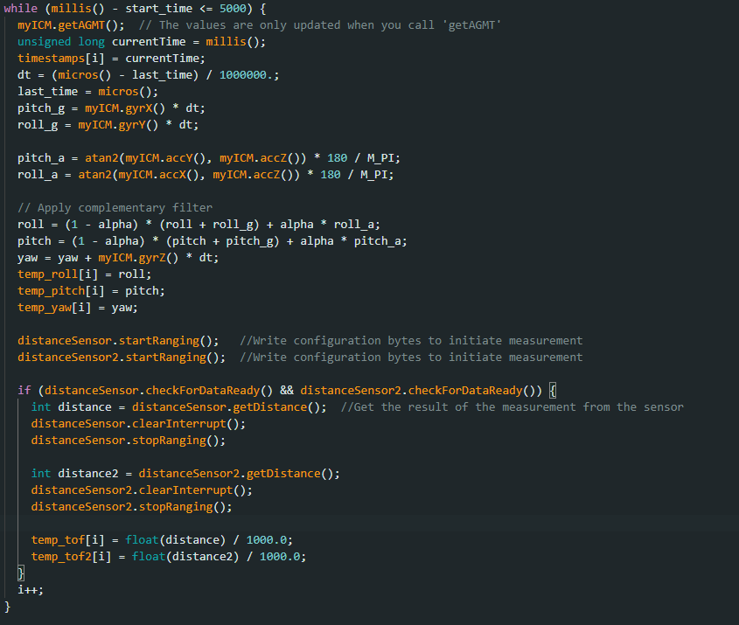Screen dimensions: 739x625
Task: Click the '1000000.' constant in the dt line
Action: point(246,75)
